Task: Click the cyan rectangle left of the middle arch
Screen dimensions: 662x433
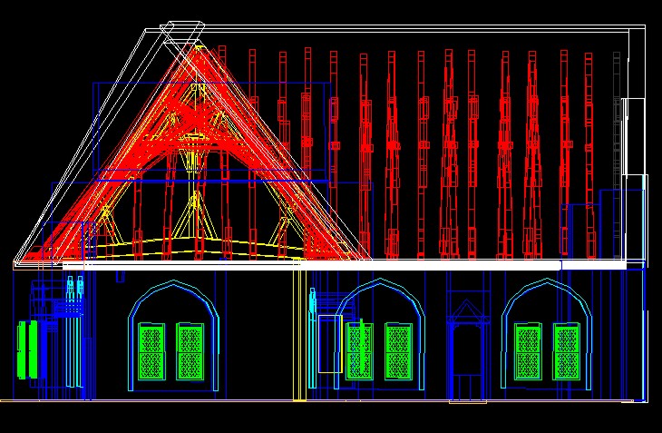Action: [x=328, y=344]
